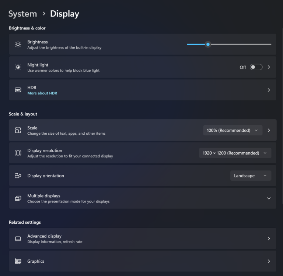The width and height of the screenshot is (283, 276).
Task: Open custom Scale settings chevron
Action: pos(269,130)
